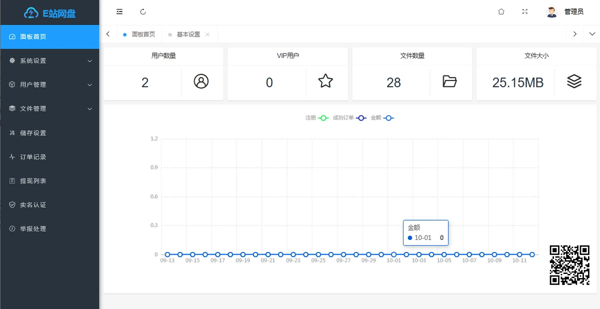Click the home icon in the header
Image resolution: width=600 pixels, height=309 pixels.
tap(501, 11)
